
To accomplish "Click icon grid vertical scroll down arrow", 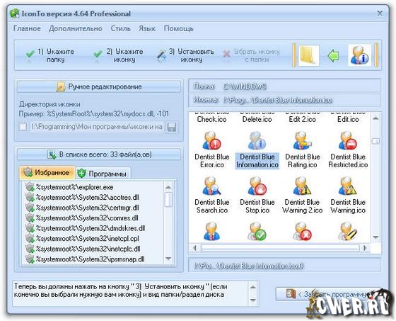I will [x=375, y=237].
